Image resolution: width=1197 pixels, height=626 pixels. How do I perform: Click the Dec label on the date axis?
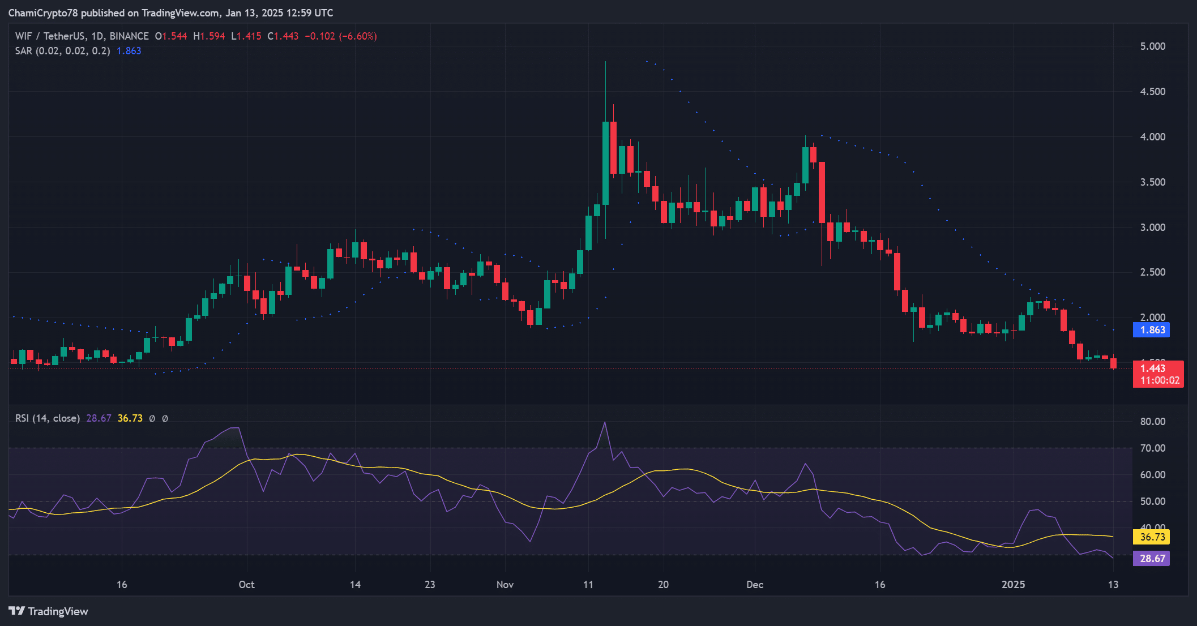pos(754,585)
